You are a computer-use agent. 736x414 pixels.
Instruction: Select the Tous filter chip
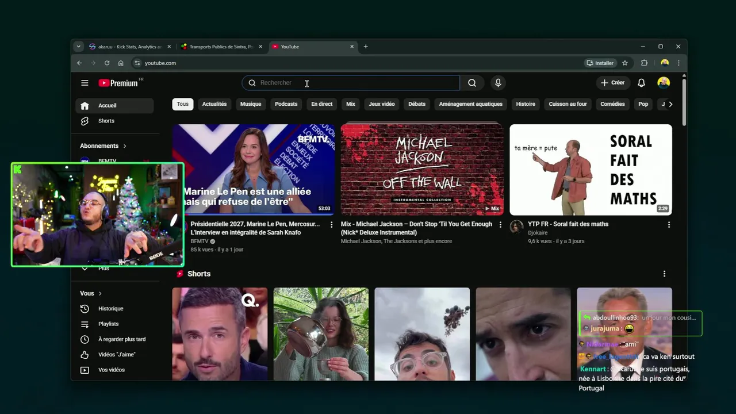(x=183, y=104)
